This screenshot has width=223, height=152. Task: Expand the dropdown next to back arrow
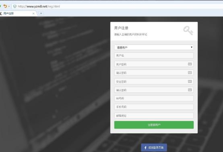(9, 6)
